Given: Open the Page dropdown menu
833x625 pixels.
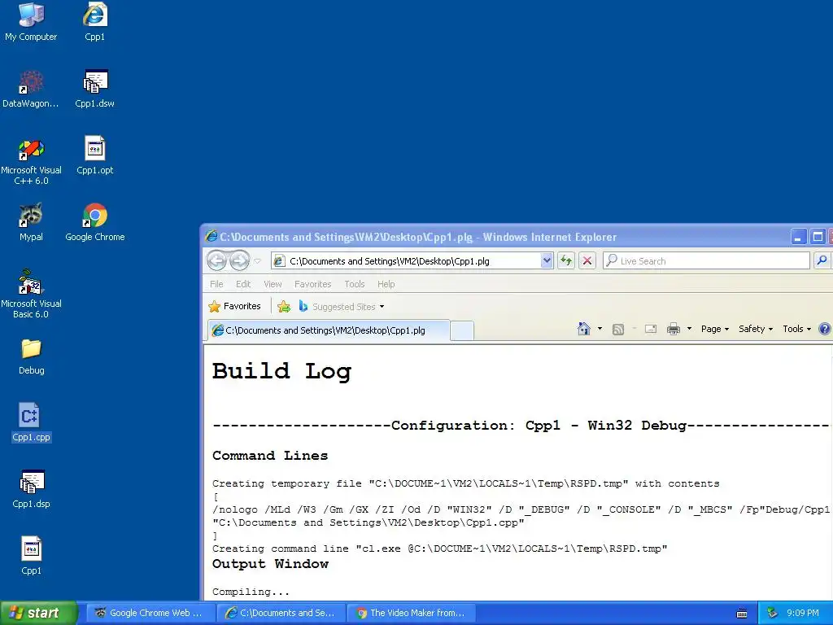Looking at the screenshot, I should 714,329.
